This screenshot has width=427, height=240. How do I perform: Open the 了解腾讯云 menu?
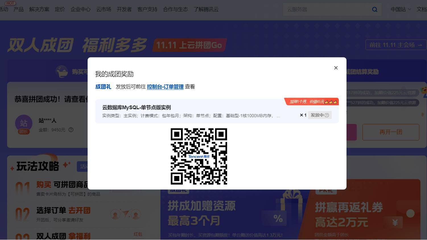click(206, 9)
